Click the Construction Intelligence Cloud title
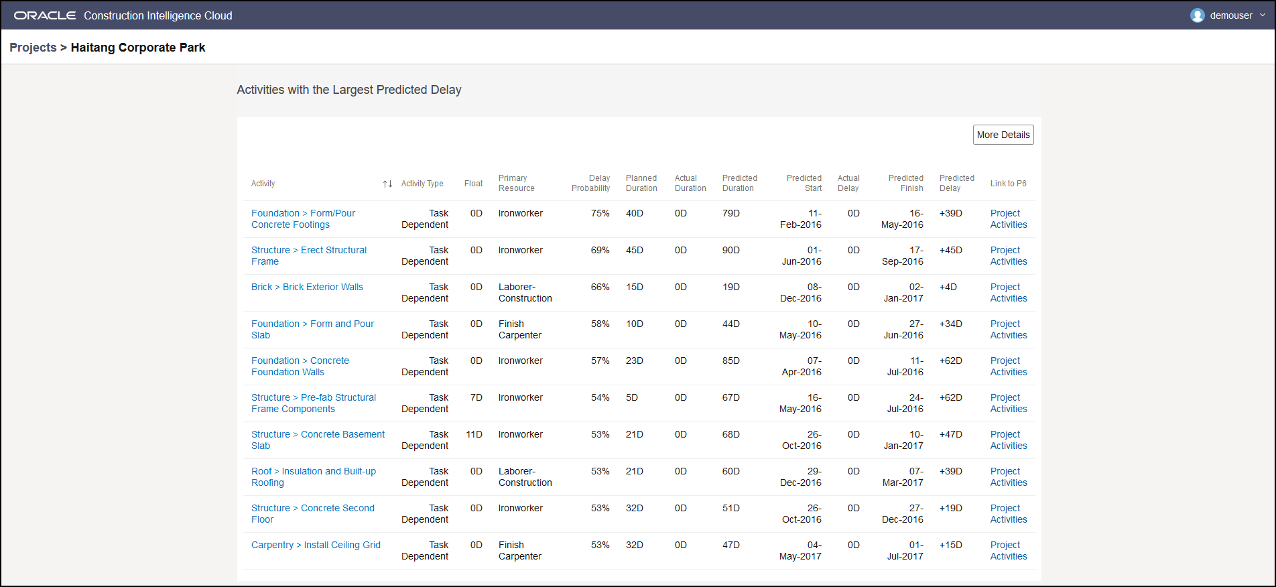The height and width of the screenshot is (587, 1276). pyautogui.click(x=158, y=15)
